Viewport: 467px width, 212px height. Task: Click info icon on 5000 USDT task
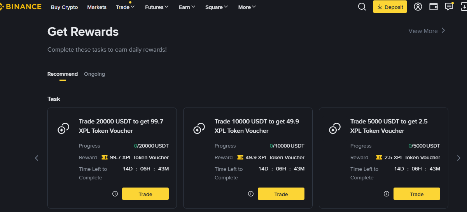point(387,194)
